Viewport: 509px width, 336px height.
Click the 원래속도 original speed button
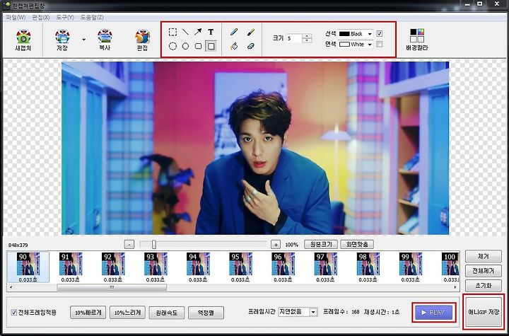pyautogui.click(x=167, y=313)
